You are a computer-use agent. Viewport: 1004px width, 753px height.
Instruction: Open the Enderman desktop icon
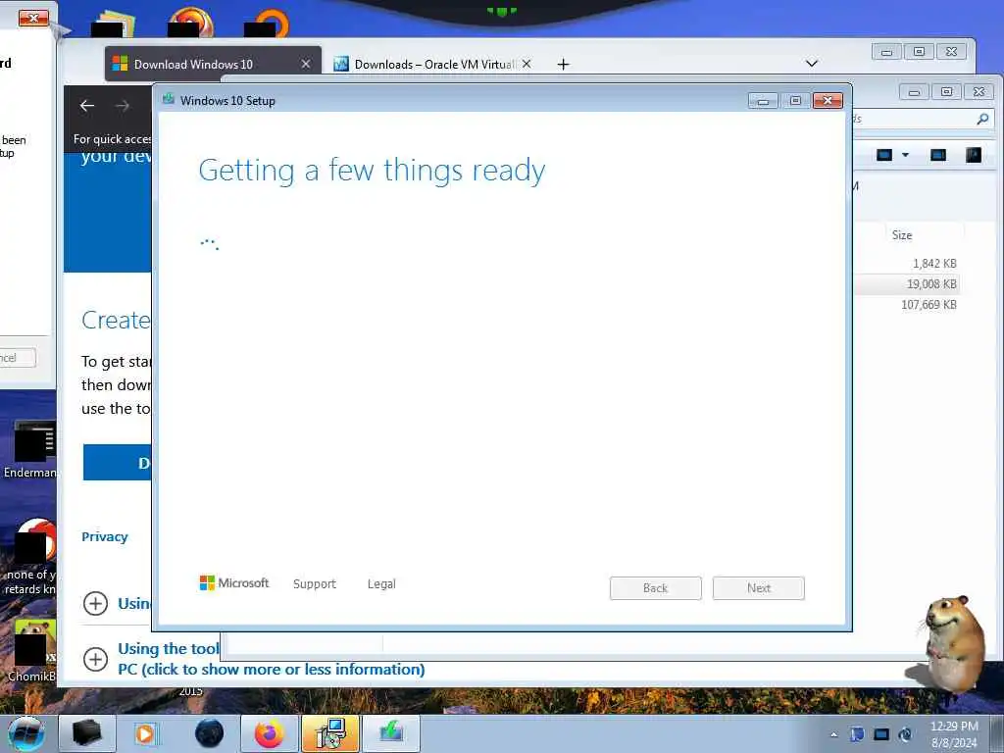coord(30,449)
